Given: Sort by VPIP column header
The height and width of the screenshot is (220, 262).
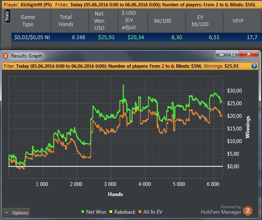Looking at the screenshot, I should click(x=238, y=21).
